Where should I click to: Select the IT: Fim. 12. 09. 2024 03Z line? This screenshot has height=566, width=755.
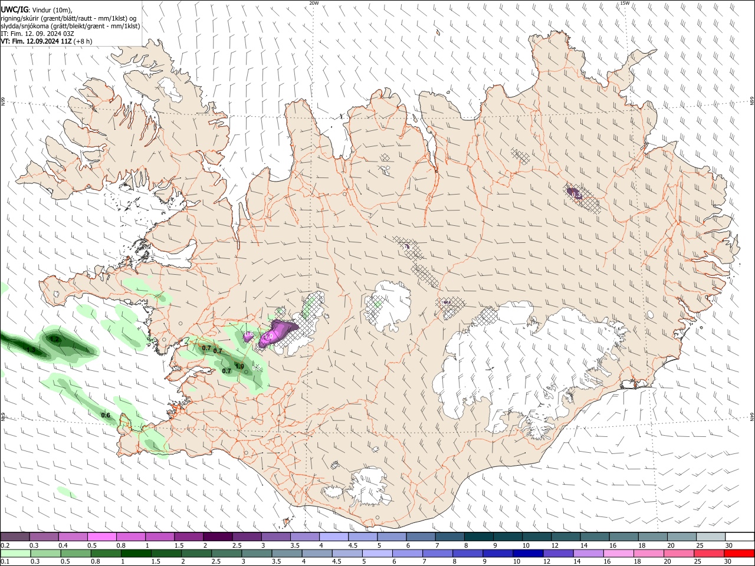click(37, 34)
